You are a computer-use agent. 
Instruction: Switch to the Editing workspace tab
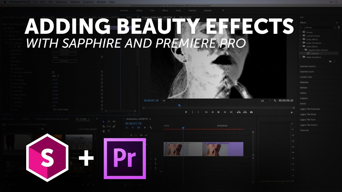(x=139, y=10)
